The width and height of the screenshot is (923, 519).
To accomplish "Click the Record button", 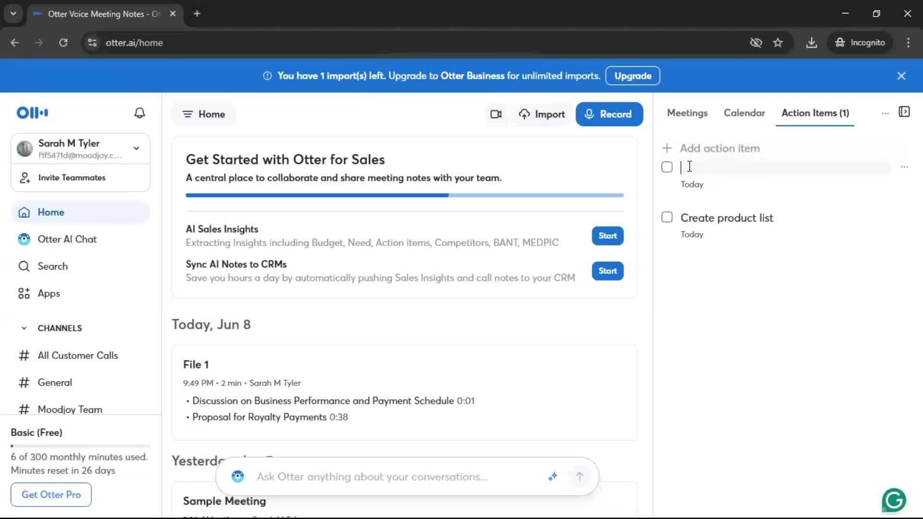I will coord(609,114).
